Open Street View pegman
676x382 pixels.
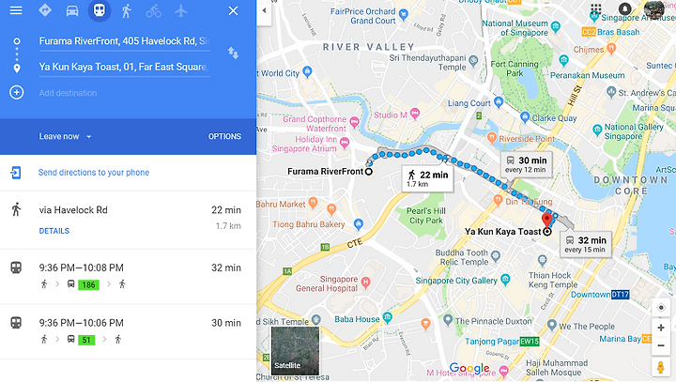click(660, 368)
